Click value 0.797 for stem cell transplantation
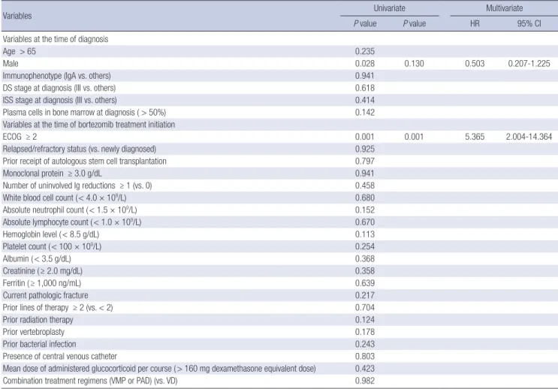The width and height of the screenshot is (558, 389). point(365,161)
